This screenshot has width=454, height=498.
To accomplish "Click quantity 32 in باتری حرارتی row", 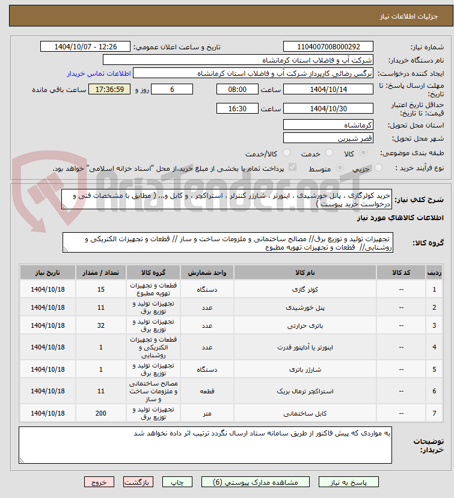I will (x=101, y=325).
